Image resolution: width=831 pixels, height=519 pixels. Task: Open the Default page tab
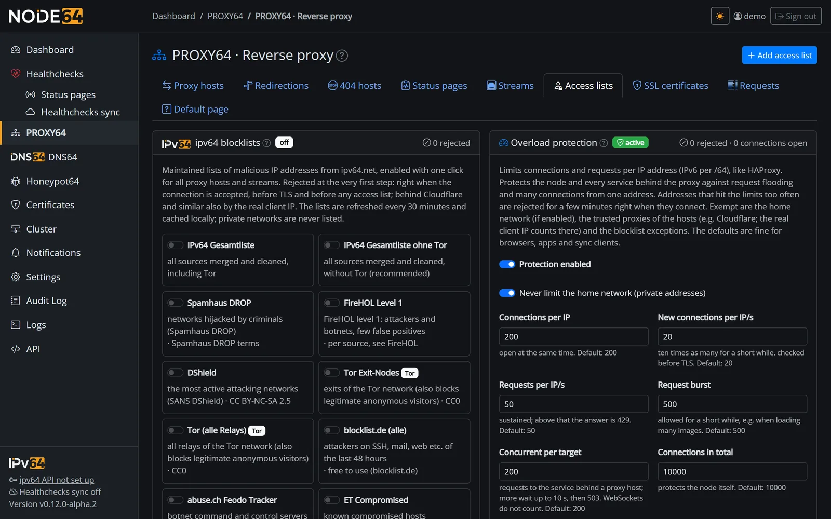coord(195,110)
